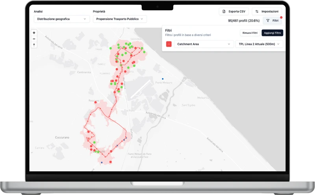The width and height of the screenshot is (315, 195).
Task: Open TPL Linea 2 Attuale (500m) dropdown
Action: [x=259, y=44]
